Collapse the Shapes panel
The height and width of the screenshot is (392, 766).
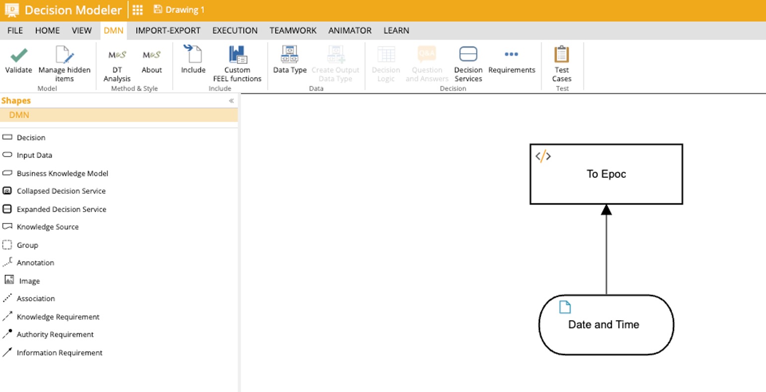(231, 101)
